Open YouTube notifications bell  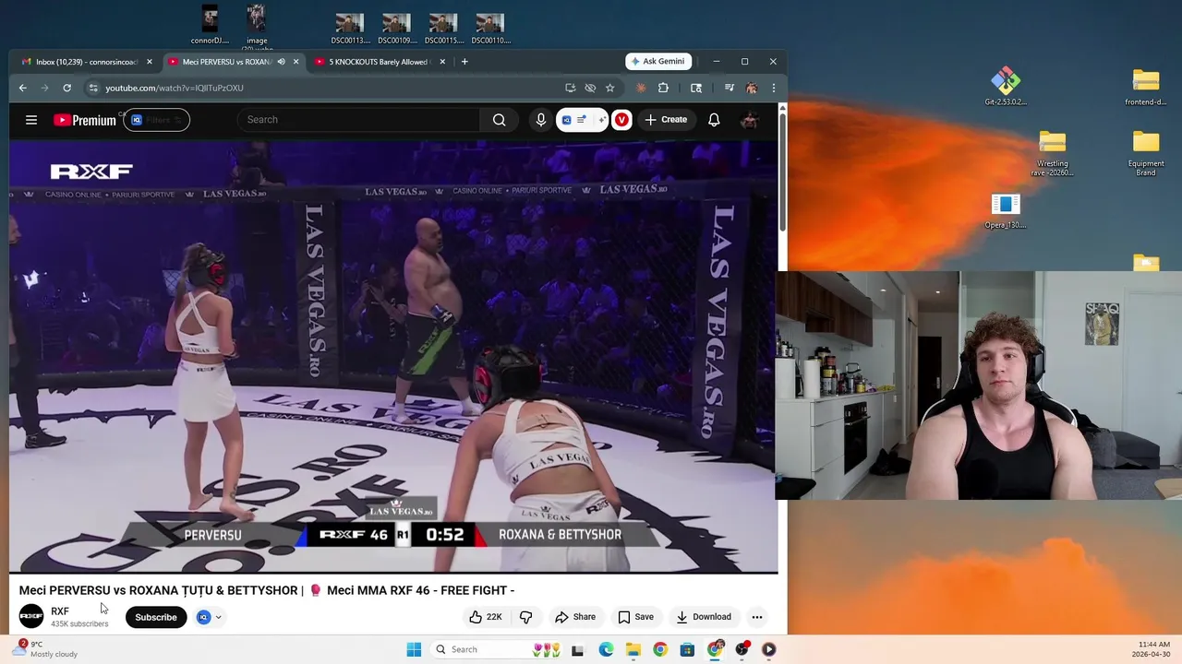click(714, 120)
